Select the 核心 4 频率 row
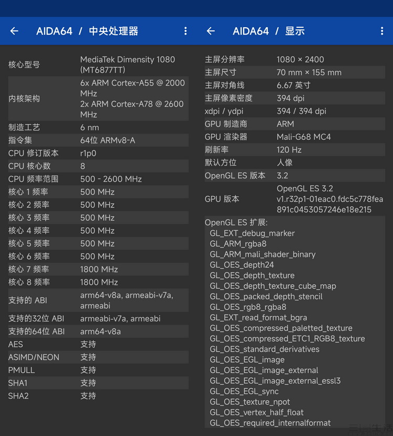393x436 pixels. click(99, 230)
